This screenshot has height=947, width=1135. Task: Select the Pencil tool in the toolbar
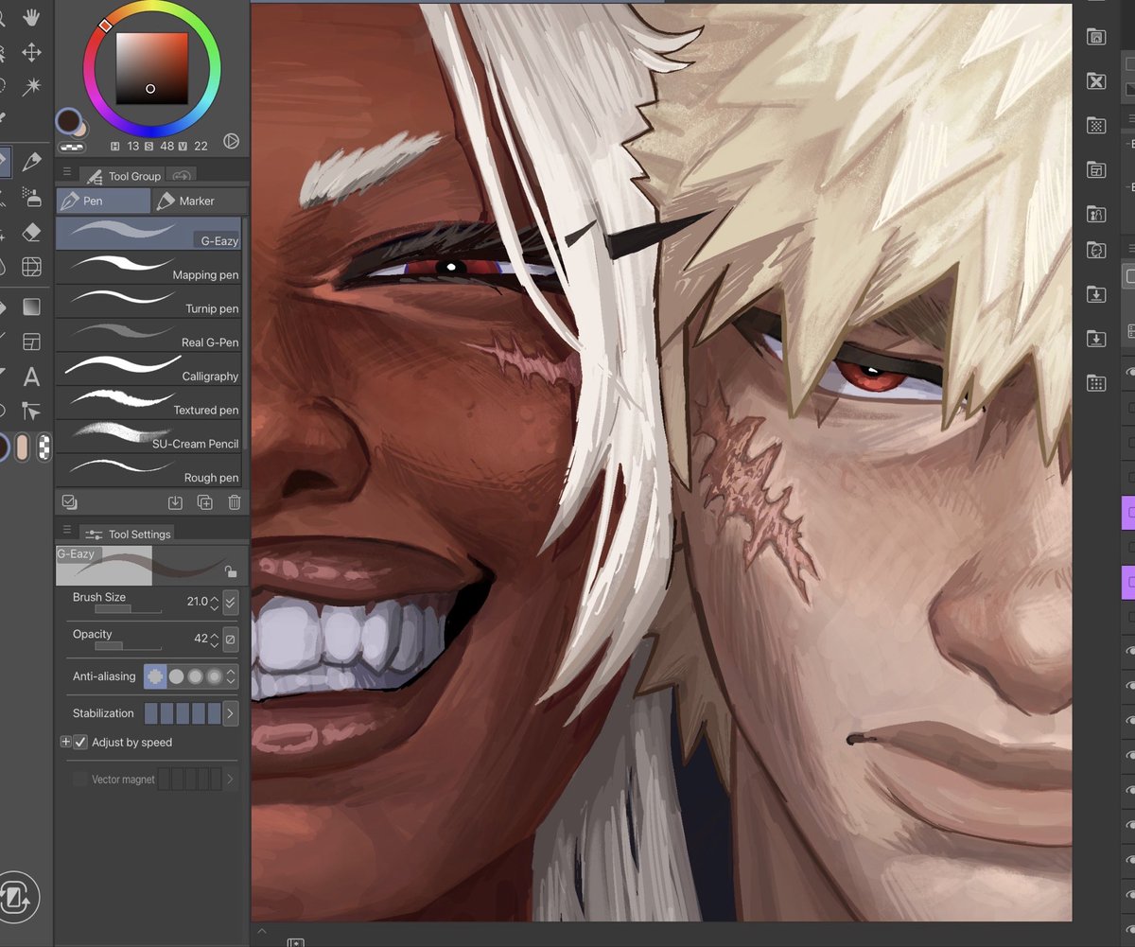31,162
